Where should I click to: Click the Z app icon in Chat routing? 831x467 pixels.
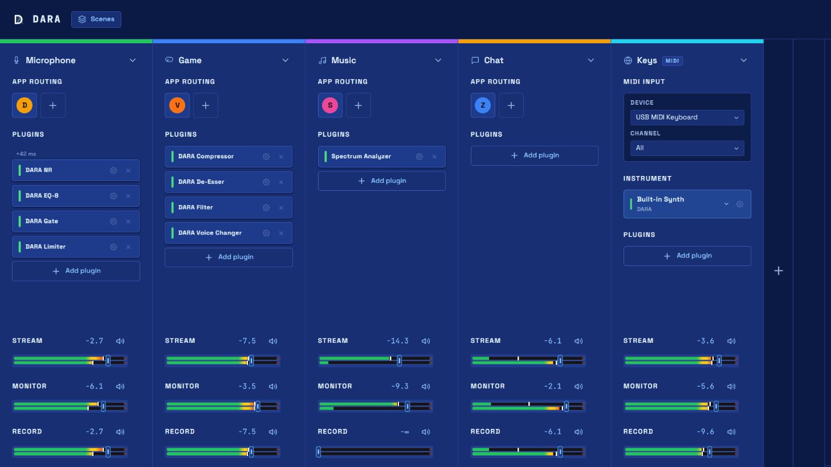(483, 105)
